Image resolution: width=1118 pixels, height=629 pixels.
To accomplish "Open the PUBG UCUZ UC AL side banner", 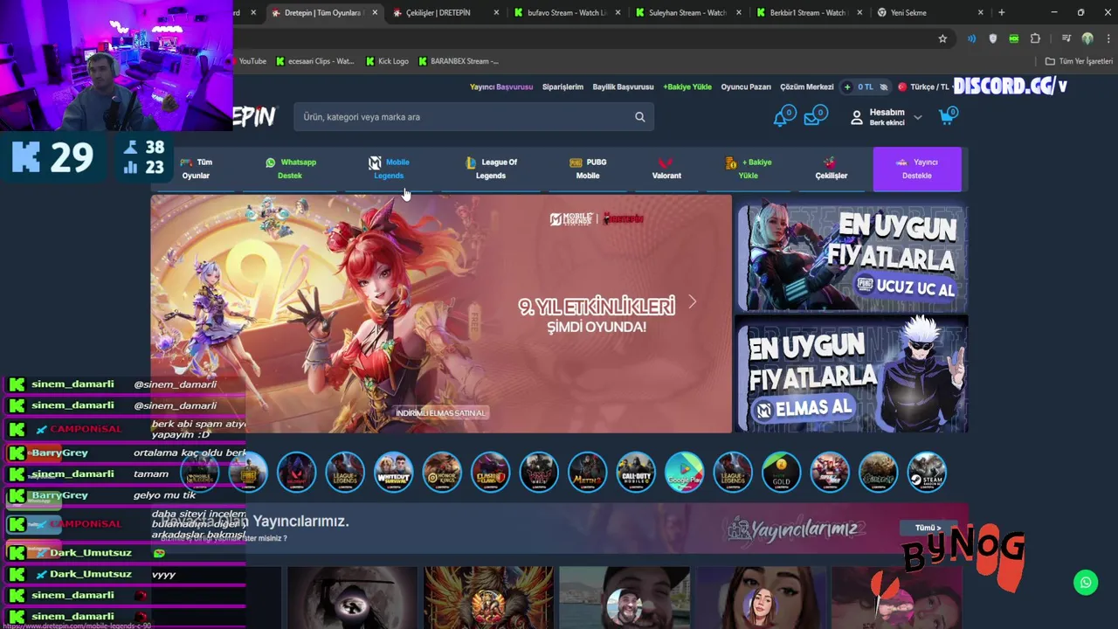I will pos(851,258).
